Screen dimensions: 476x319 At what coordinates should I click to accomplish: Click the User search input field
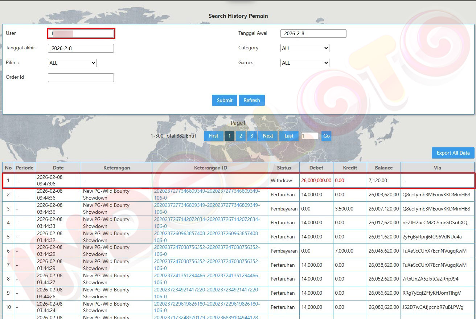(81, 34)
